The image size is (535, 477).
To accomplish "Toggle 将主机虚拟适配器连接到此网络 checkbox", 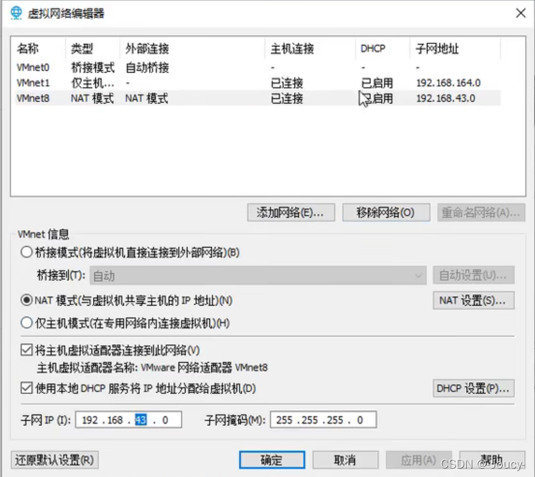I will [26, 350].
